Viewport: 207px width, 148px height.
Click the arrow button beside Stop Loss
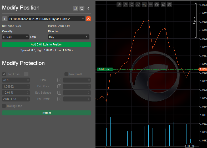pos(26,74)
